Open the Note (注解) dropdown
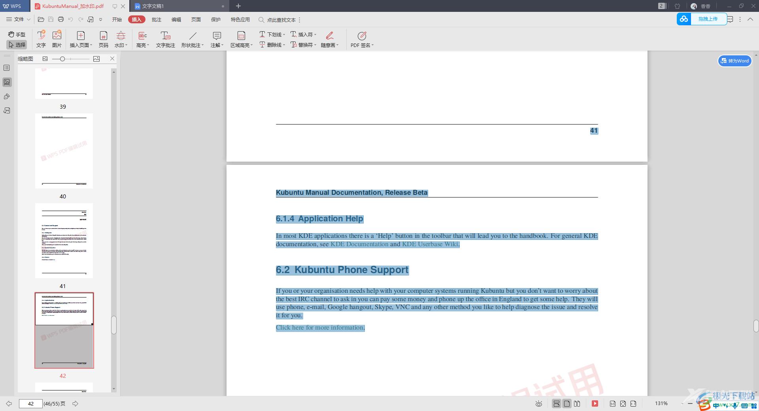This screenshot has height=411, width=759. tap(217, 39)
